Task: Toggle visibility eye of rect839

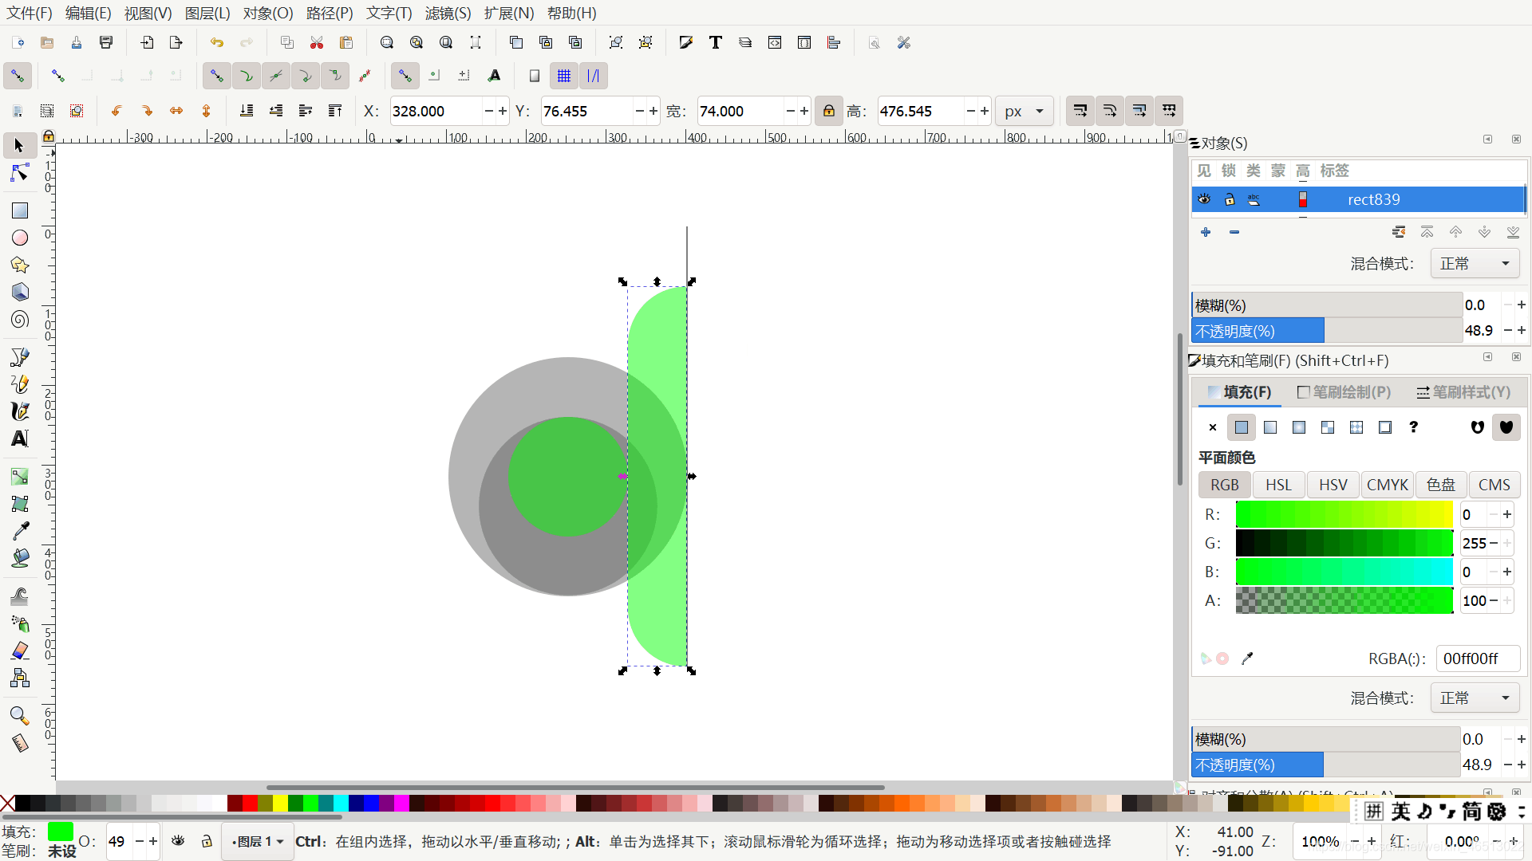Action: coord(1204,199)
